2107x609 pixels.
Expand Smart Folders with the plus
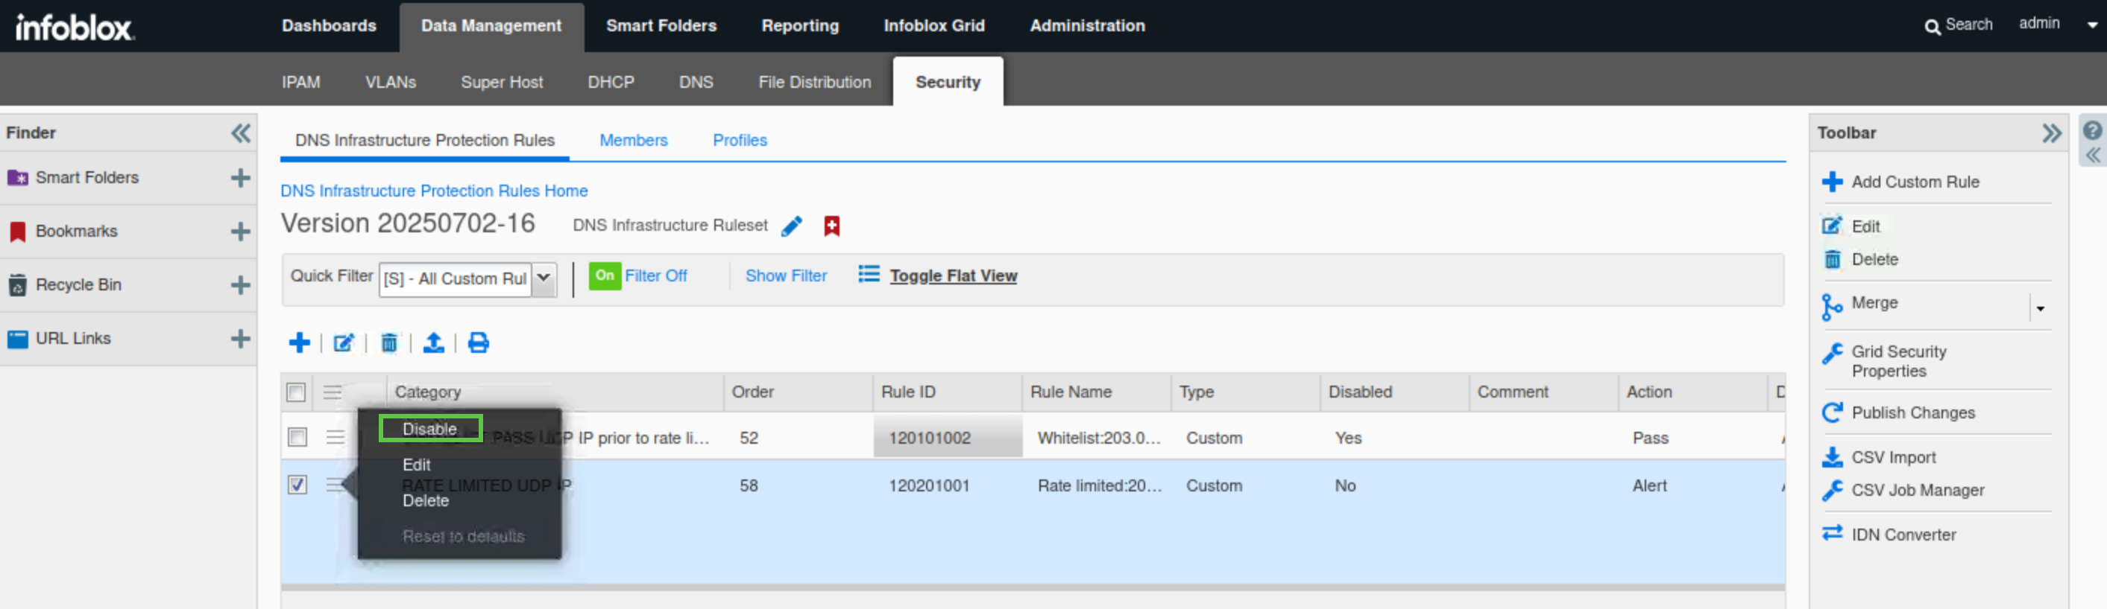tap(241, 178)
